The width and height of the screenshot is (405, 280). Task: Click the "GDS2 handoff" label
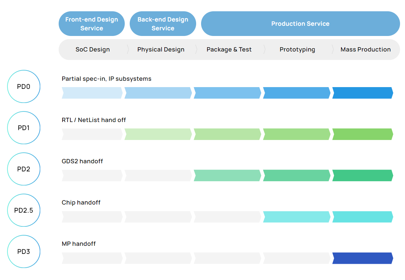pos(82,161)
